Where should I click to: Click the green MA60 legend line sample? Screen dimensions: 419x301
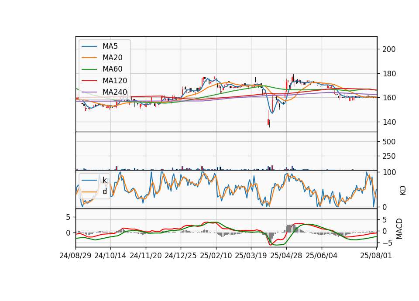(89, 69)
